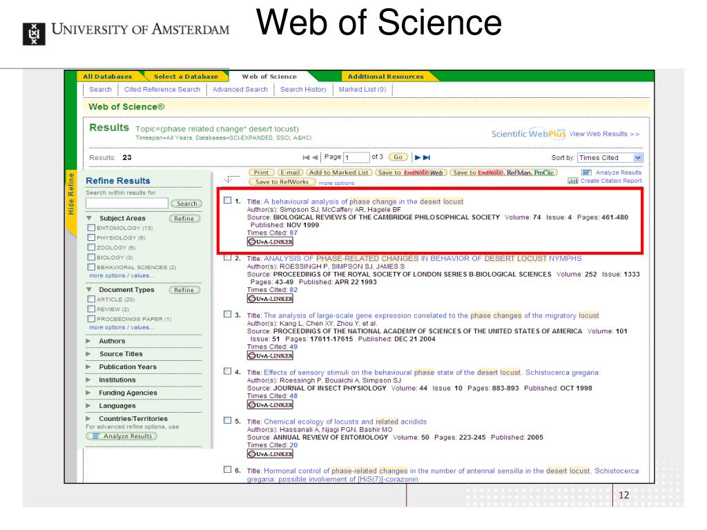Expand the Source Titles refine section

(x=89, y=354)
